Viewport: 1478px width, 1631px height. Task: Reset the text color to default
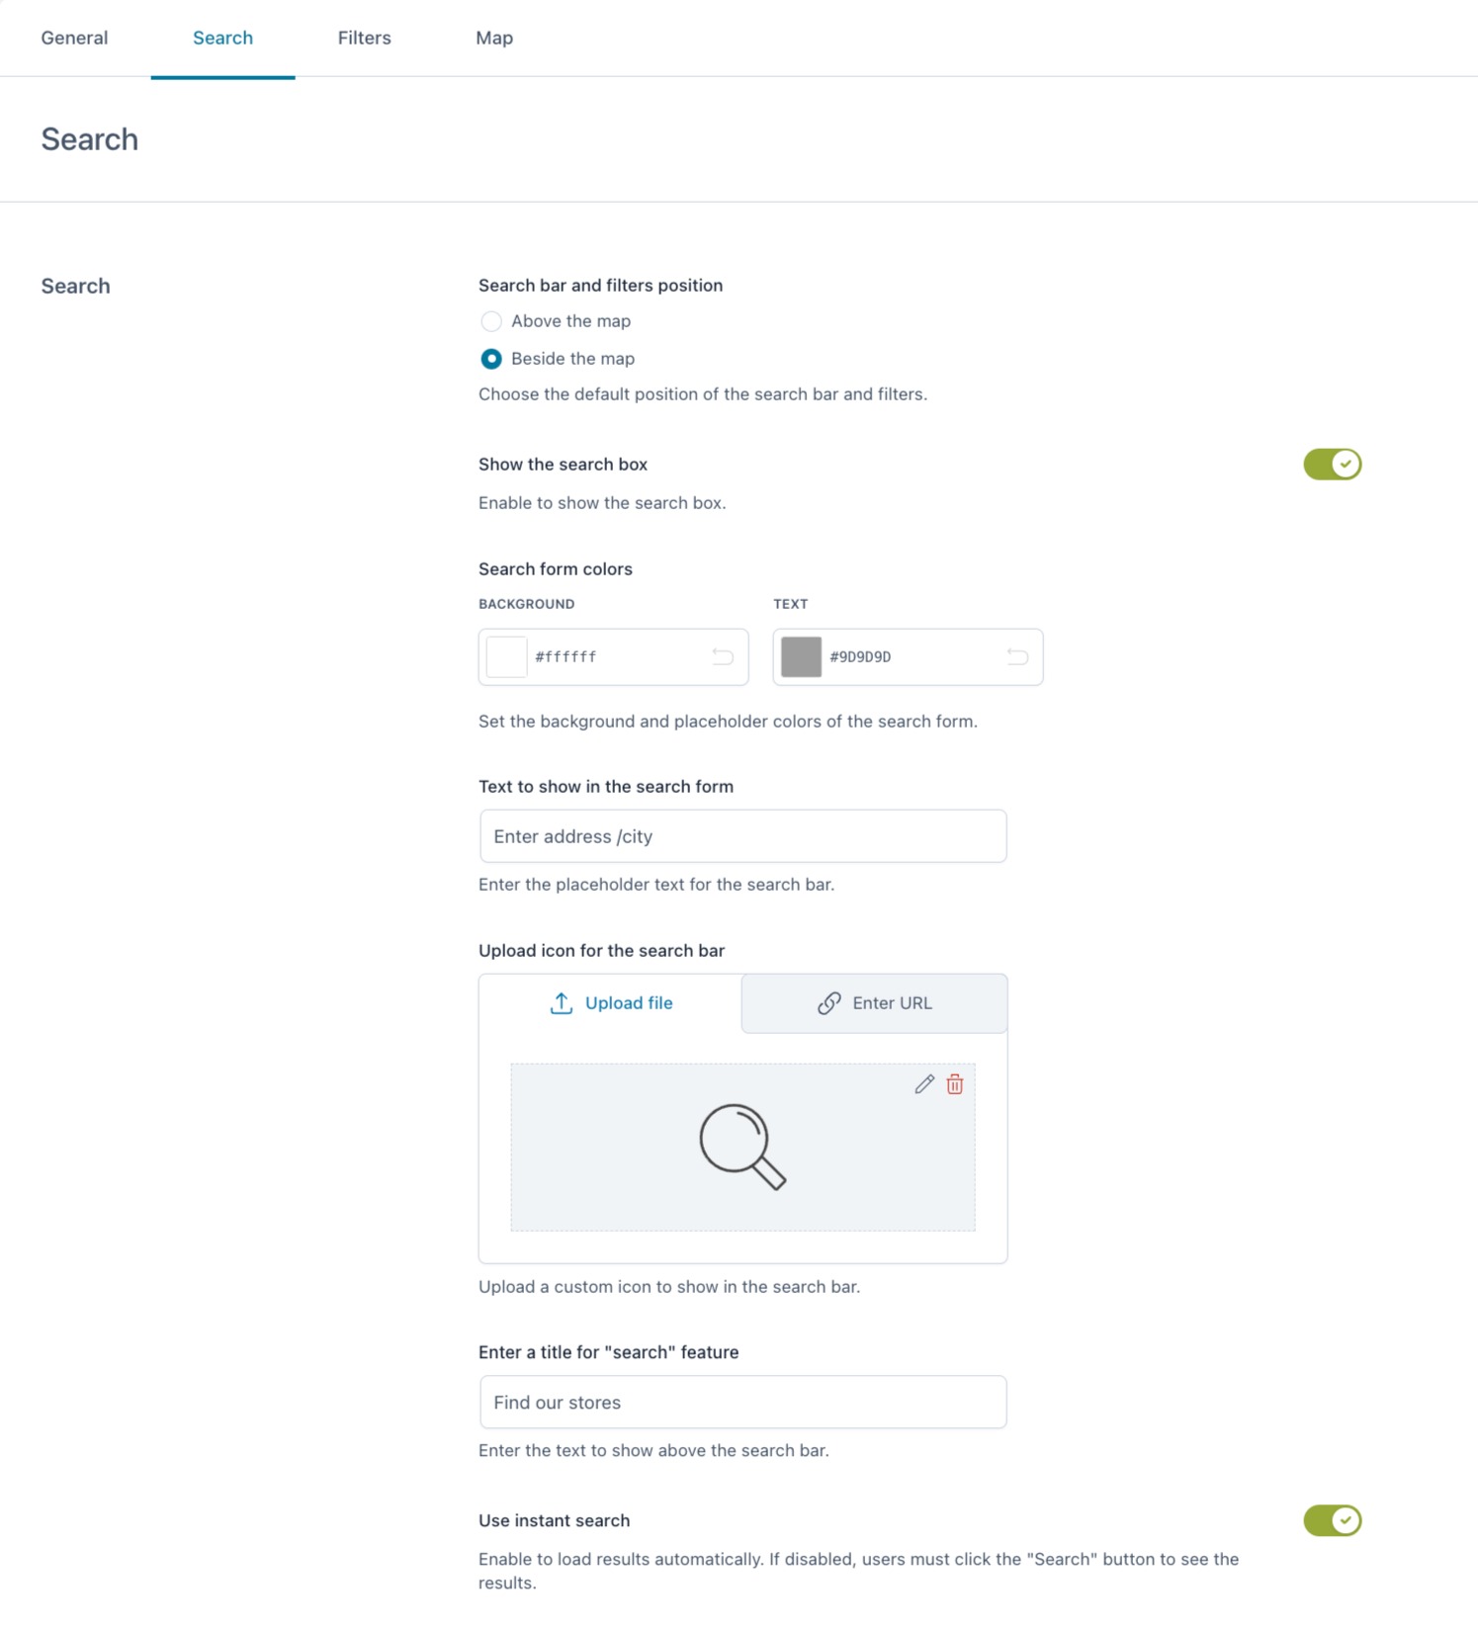1017,656
